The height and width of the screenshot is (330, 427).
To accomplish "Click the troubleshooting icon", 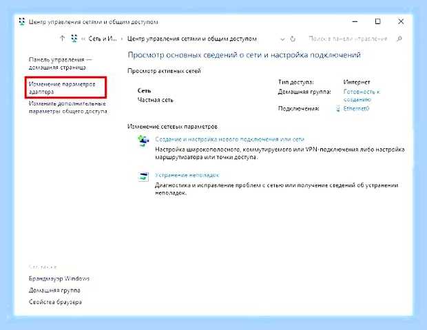I will [143, 176].
